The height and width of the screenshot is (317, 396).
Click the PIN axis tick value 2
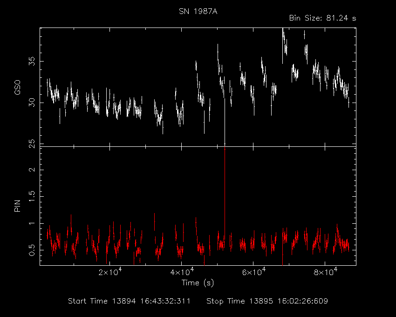32,169
